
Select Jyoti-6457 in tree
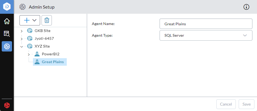tap(44, 38)
